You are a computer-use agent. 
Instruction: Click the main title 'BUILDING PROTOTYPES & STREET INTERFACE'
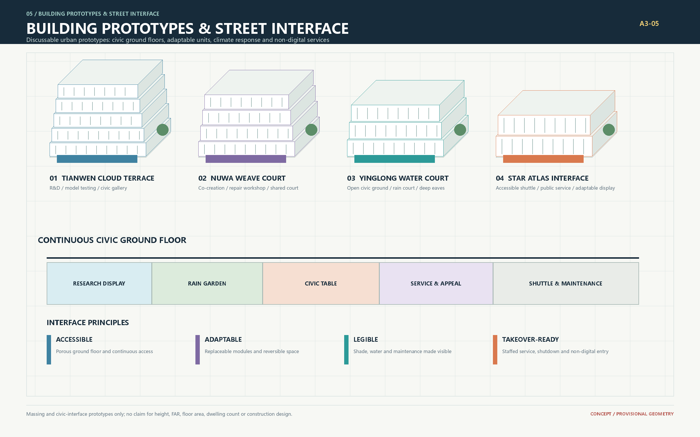point(188,29)
